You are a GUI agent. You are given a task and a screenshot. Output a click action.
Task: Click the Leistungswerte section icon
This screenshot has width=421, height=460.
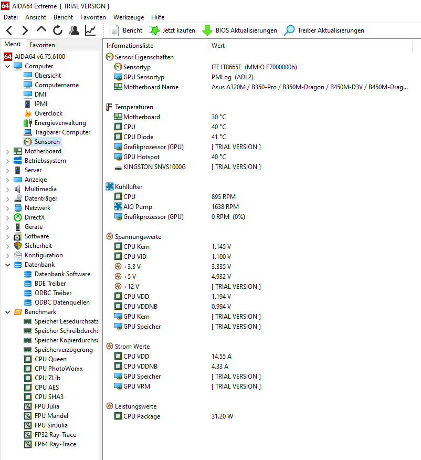pos(109,406)
